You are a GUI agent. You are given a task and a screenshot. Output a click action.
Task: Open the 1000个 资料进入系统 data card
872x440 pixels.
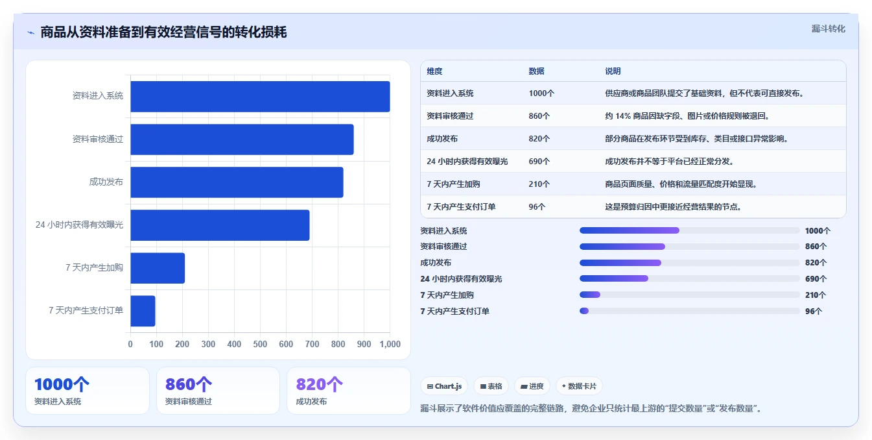click(88, 391)
